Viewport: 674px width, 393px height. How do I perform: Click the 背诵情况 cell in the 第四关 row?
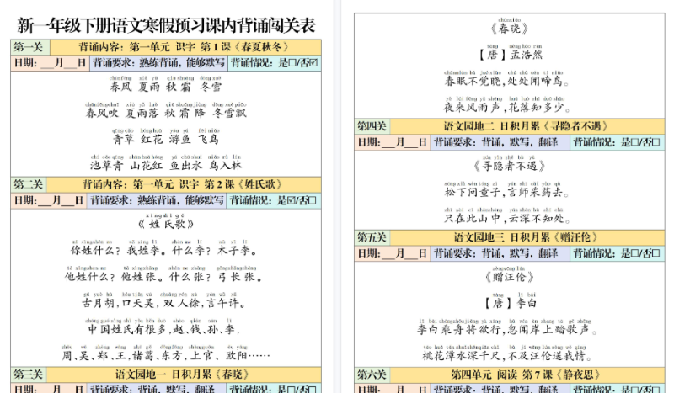click(618, 142)
